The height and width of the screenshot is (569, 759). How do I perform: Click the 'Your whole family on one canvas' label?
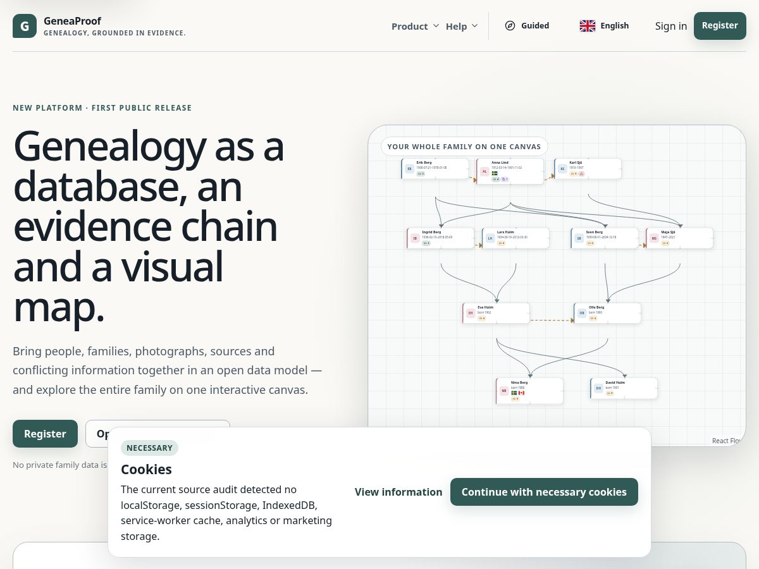464,147
